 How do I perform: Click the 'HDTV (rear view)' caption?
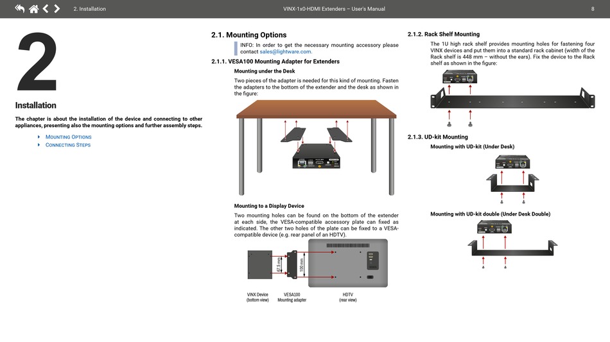click(x=348, y=297)
